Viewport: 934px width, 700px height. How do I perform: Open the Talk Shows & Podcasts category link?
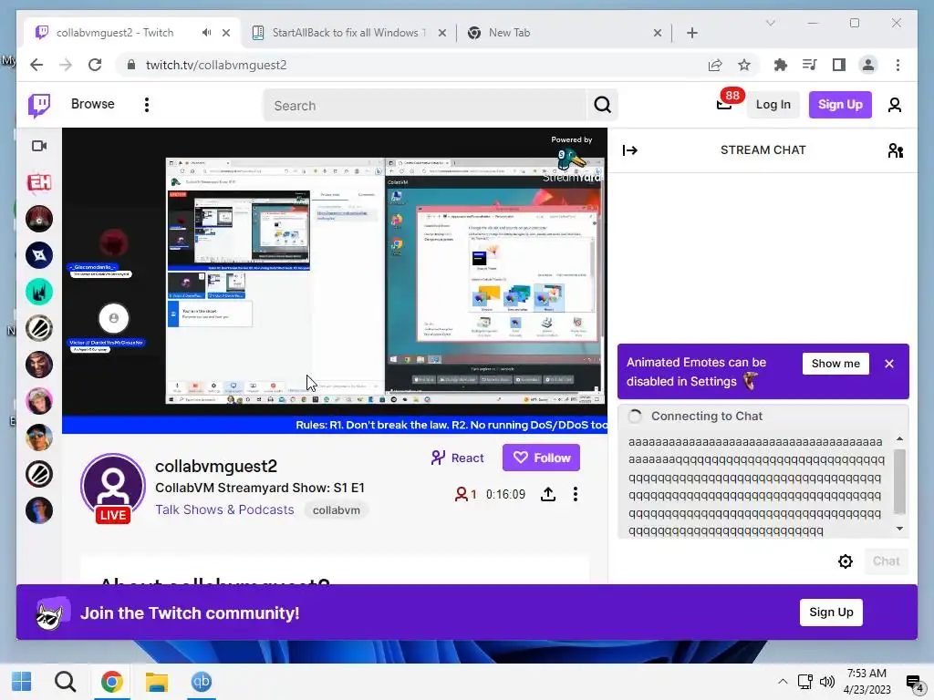[x=224, y=510]
